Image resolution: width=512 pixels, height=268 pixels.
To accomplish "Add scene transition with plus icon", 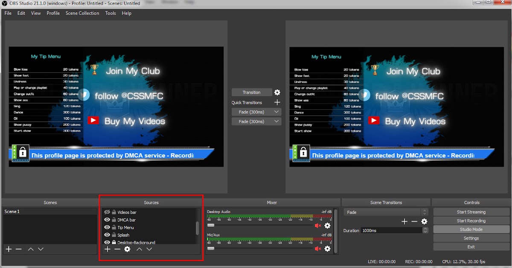I will (404, 221).
